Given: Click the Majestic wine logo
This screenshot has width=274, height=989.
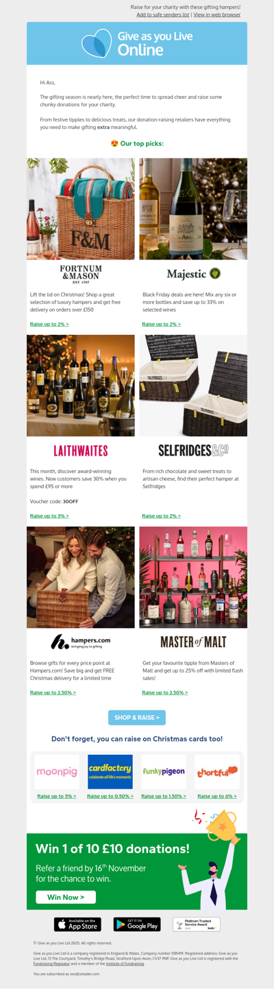Looking at the screenshot, I should [193, 274].
